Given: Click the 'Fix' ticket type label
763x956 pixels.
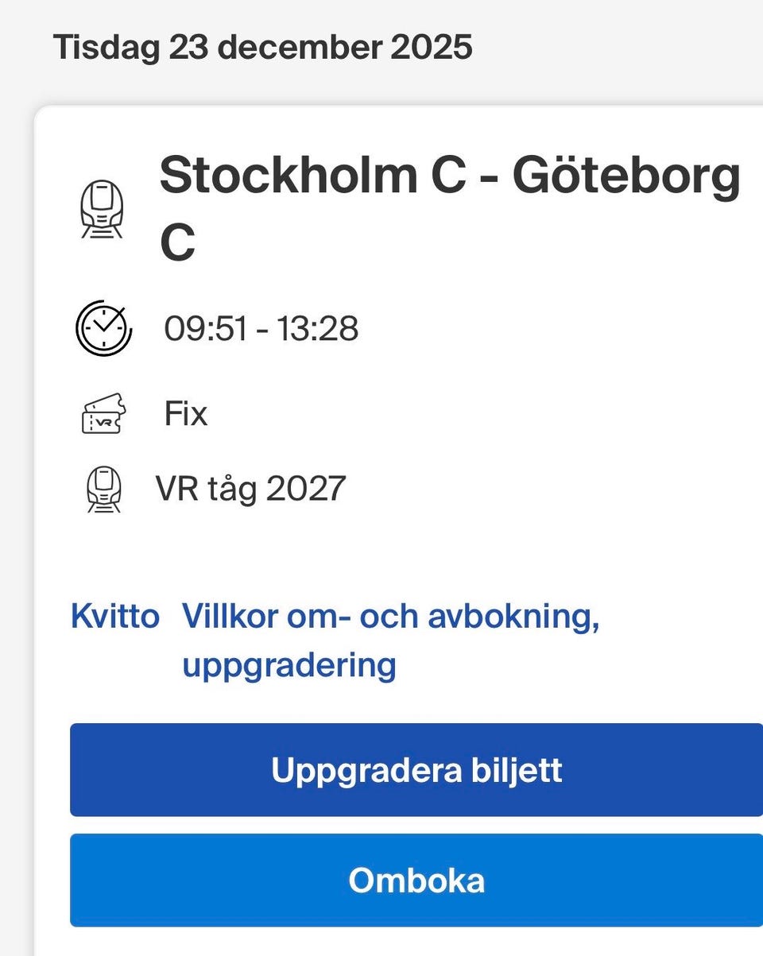Looking at the screenshot, I should (186, 414).
